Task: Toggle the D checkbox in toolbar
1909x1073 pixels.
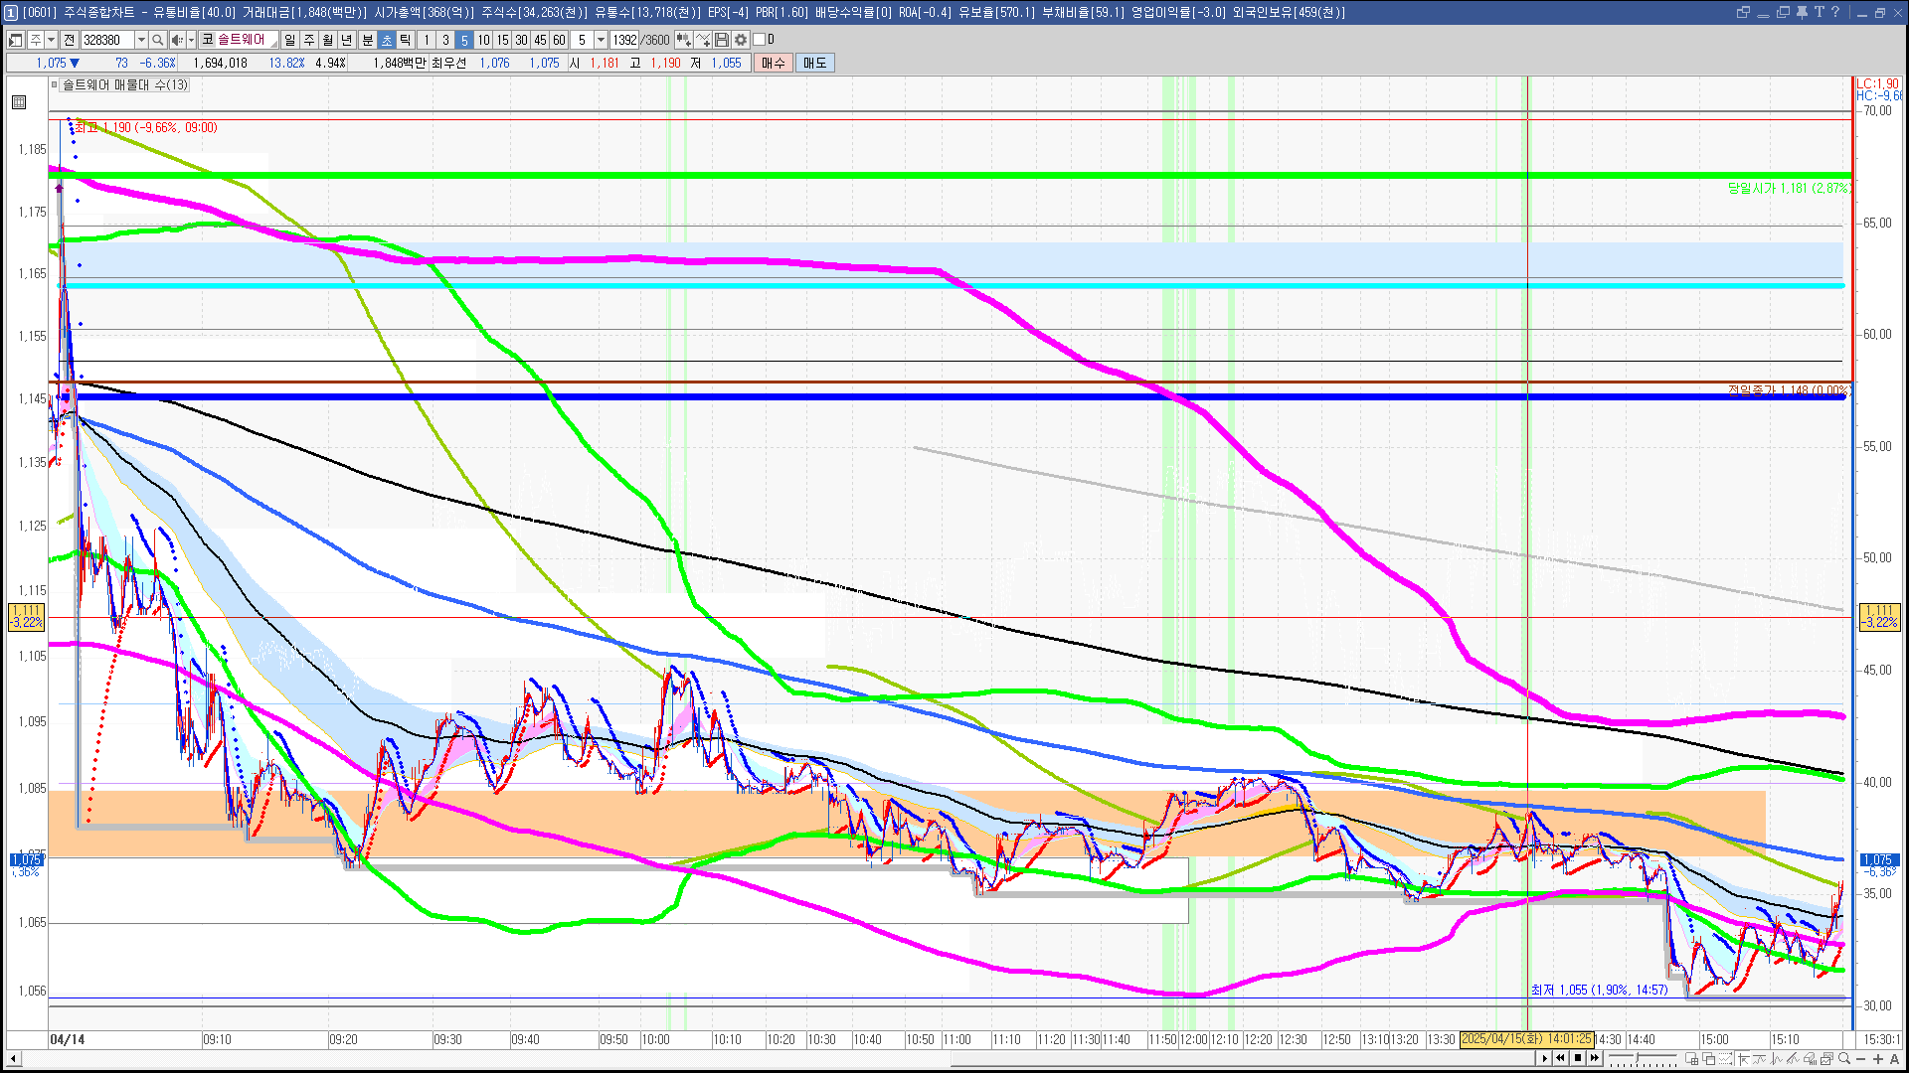Action: tap(760, 40)
